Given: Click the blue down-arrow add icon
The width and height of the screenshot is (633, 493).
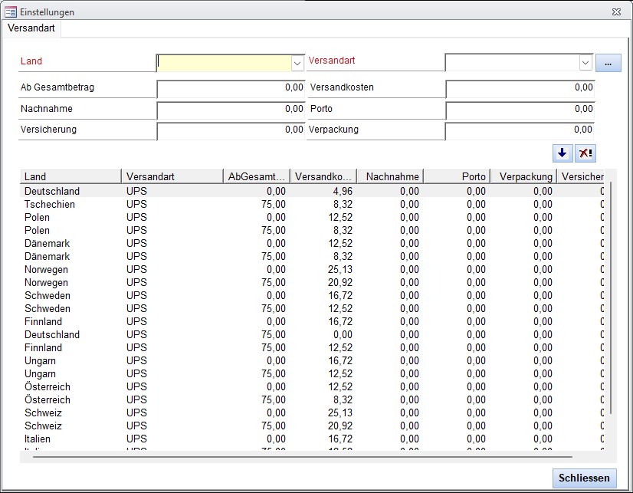Looking at the screenshot, I should tap(563, 153).
